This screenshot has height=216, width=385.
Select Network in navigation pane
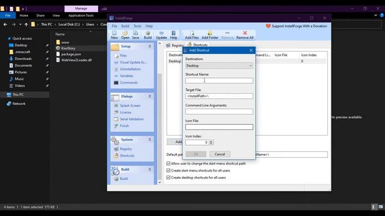pyautogui.click(x=19, y=104)
